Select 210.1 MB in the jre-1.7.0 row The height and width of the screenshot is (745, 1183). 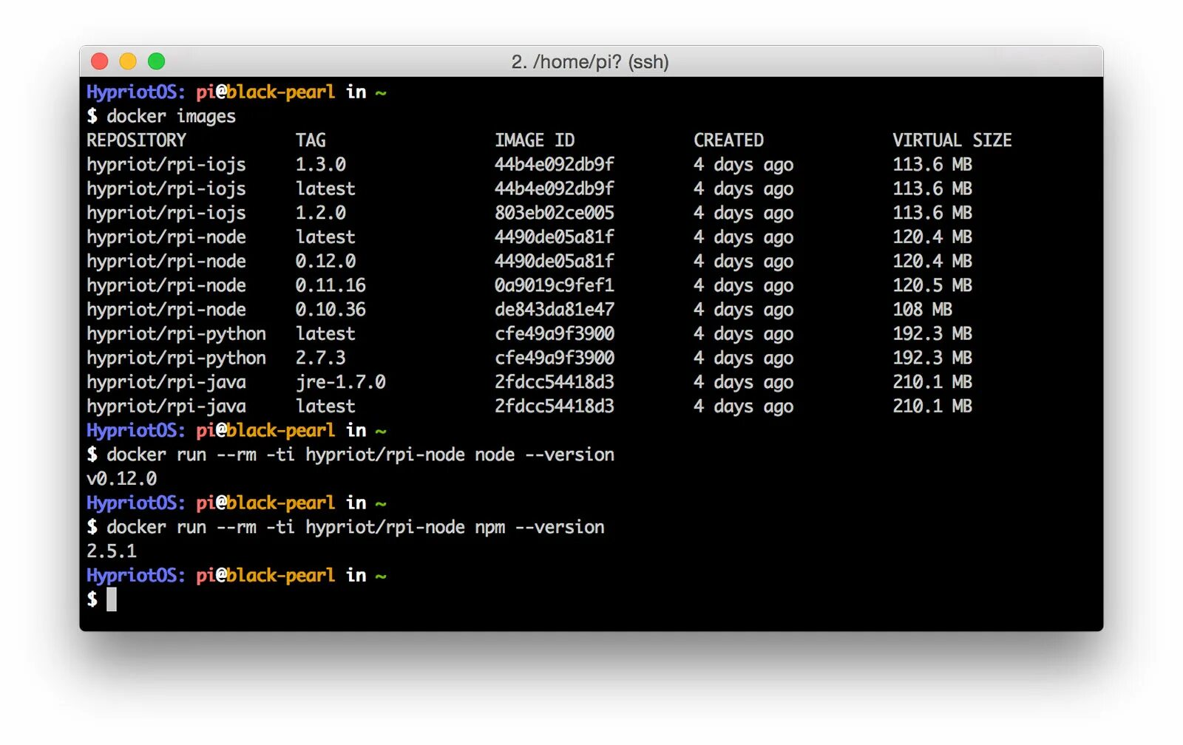pos(932,382)
